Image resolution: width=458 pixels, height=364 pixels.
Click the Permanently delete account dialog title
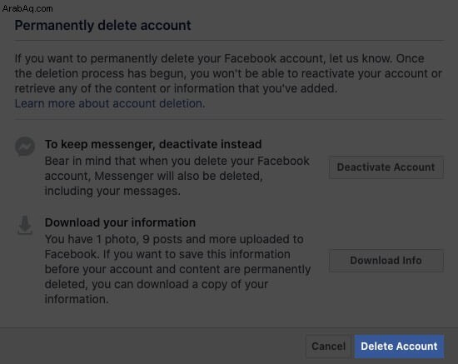tap(102, 26)
